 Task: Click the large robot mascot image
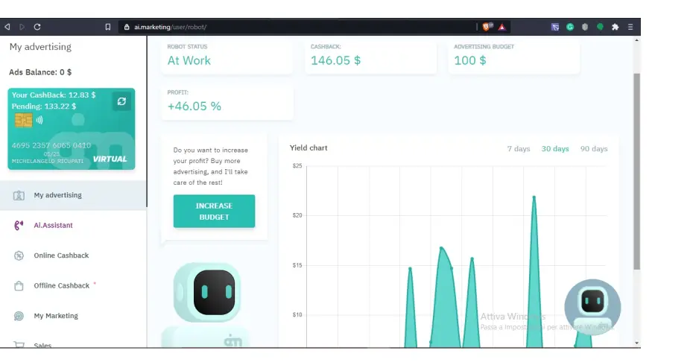[x=207, y=305]
